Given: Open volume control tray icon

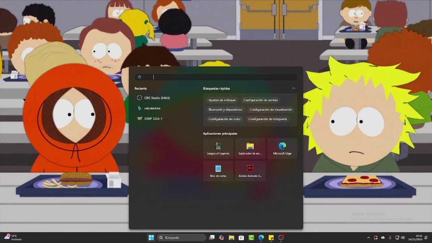Looking at the screenshot, I should pos(403,238).
